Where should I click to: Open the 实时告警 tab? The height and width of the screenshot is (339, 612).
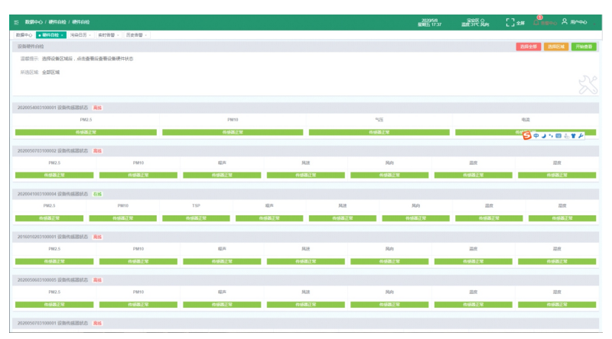[x=106, y=35]
